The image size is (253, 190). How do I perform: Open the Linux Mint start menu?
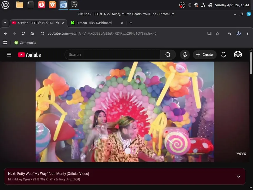coord(5,5)
